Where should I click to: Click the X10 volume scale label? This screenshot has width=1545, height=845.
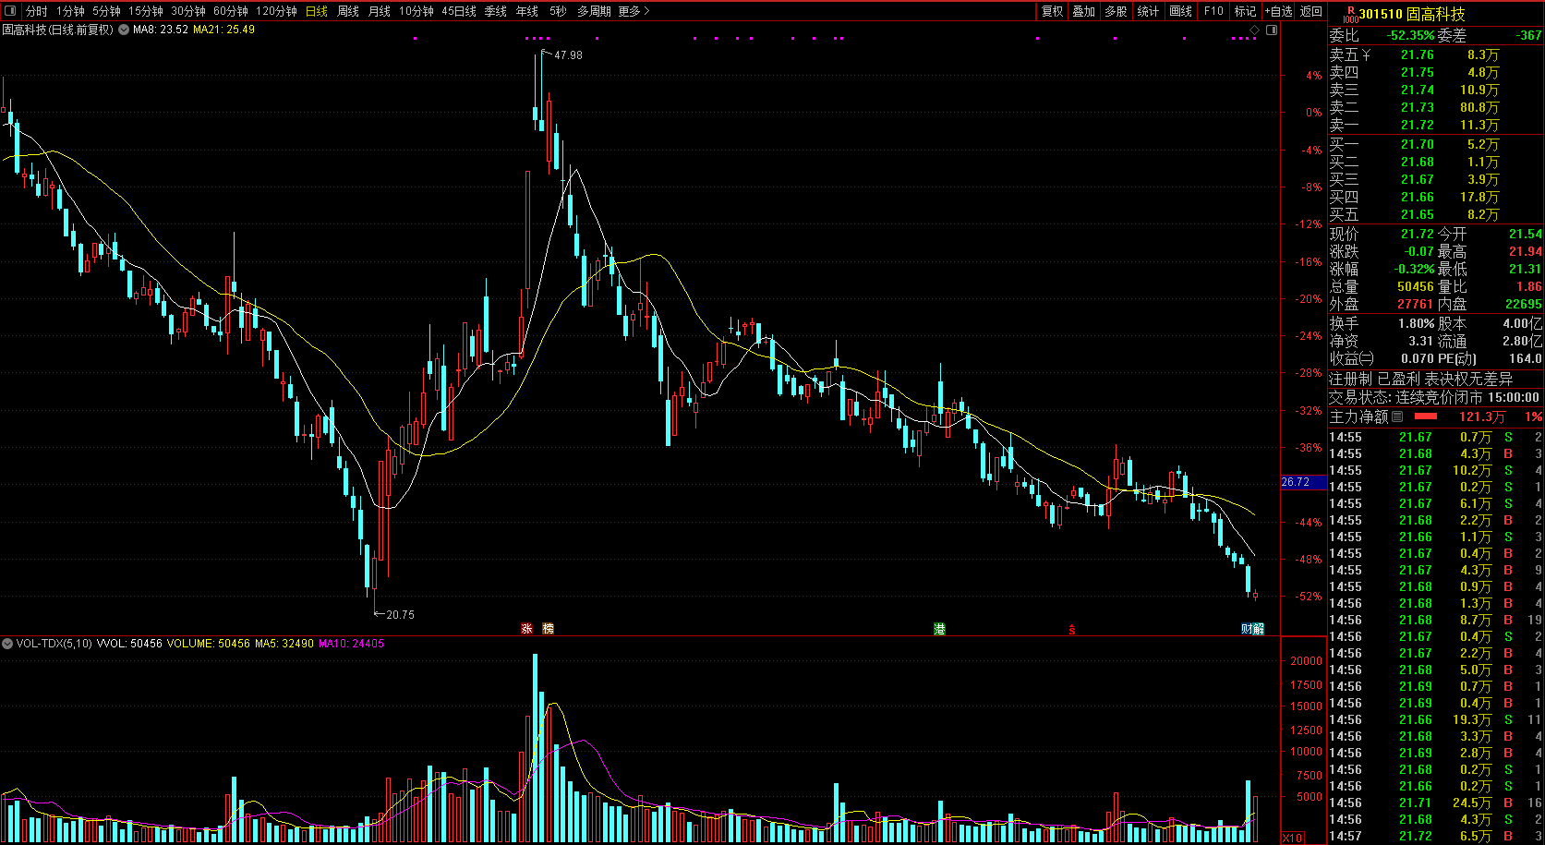[1293, 838]
